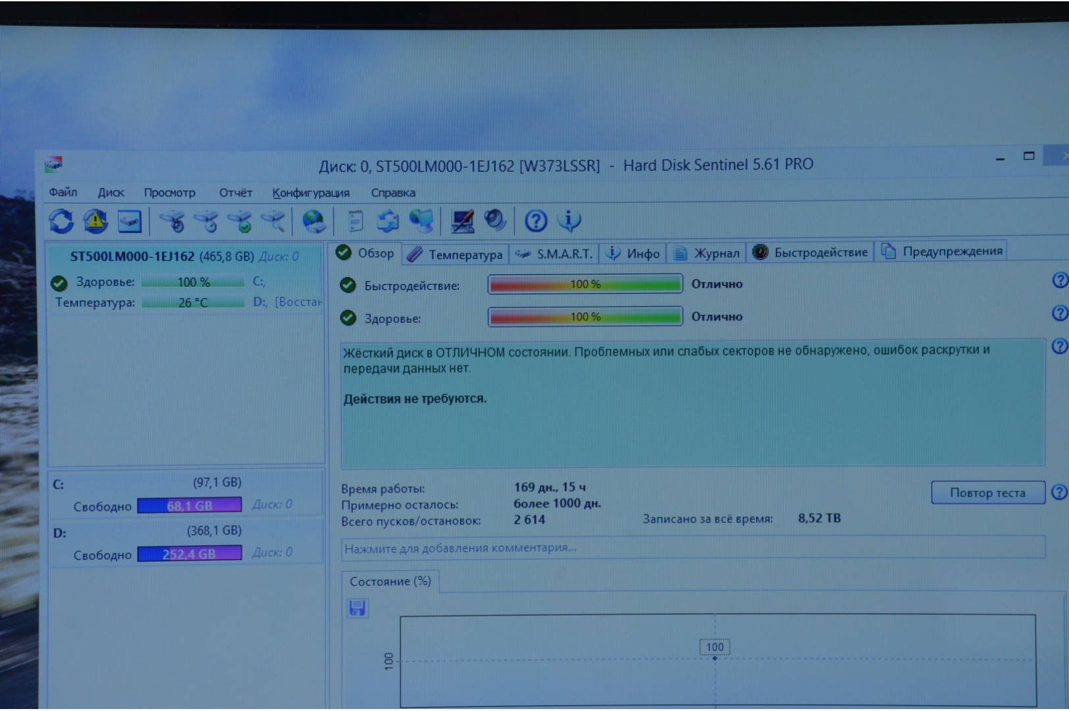The image size is (1069, 711).
Task: Open configuration via monitor-with-screwdriver icon
Action: [462, 221]
